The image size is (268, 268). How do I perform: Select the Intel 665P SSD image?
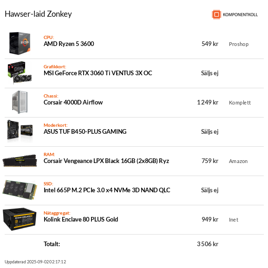coord(20,190)
